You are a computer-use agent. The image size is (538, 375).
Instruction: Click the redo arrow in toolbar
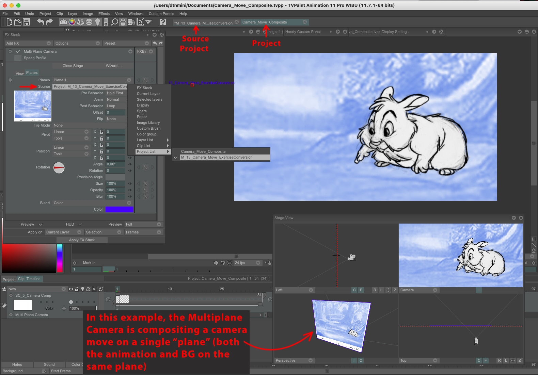click(49, 22)
